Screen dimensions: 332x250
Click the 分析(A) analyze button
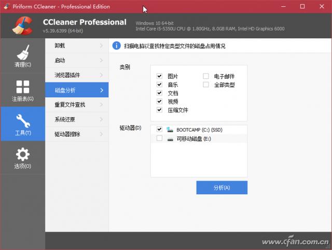coord(222,188)
